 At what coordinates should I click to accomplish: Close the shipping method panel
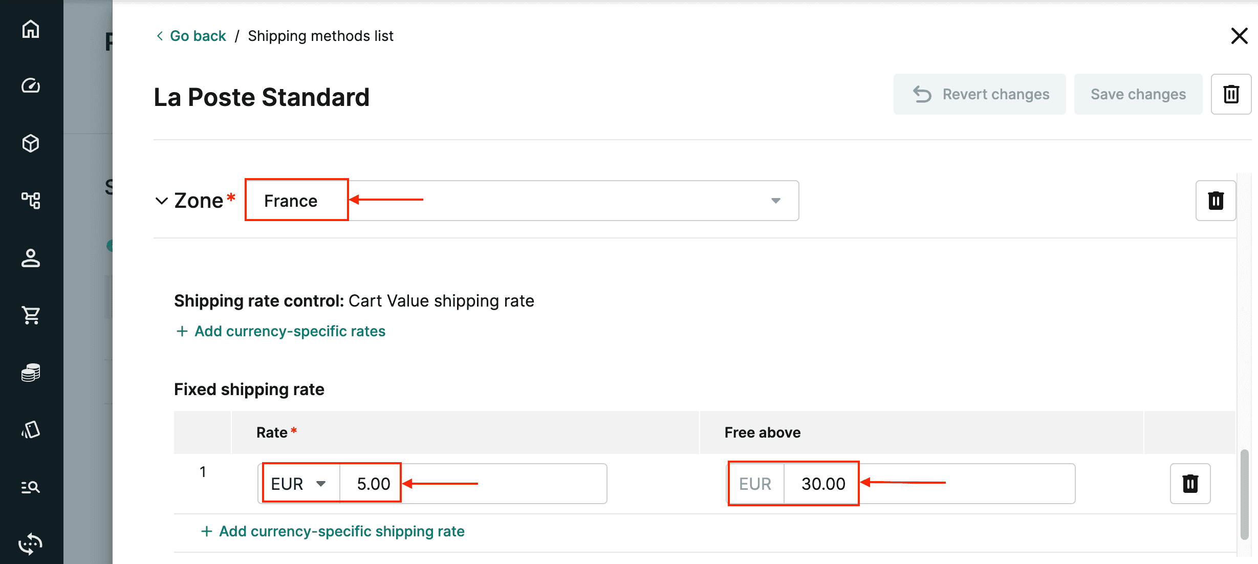[x=1239, y=36]
